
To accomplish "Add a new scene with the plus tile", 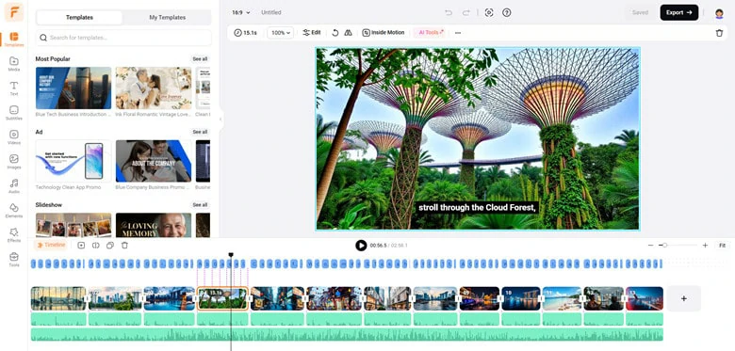I will tap(683, 298).
